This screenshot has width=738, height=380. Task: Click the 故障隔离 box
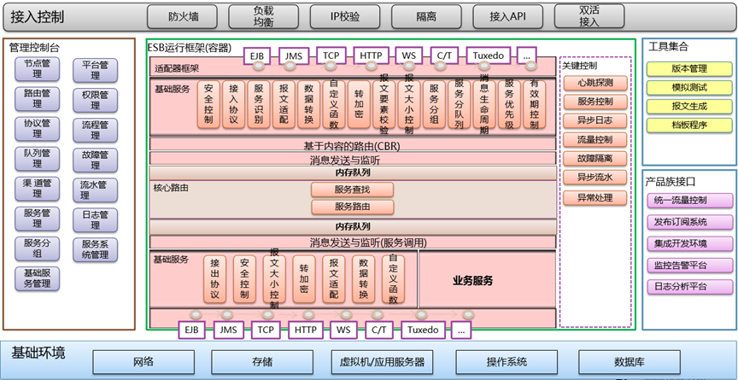(x=594, y=159)
